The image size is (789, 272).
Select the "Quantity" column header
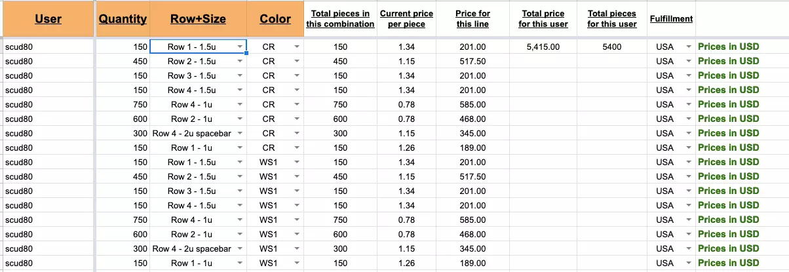click(123, 19)
